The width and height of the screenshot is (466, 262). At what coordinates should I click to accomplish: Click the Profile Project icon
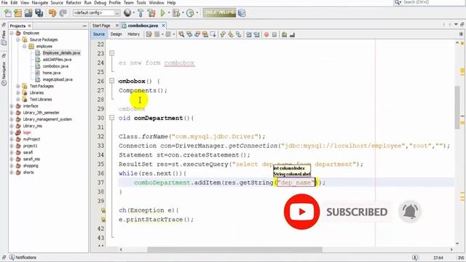(x=190, y=13)
